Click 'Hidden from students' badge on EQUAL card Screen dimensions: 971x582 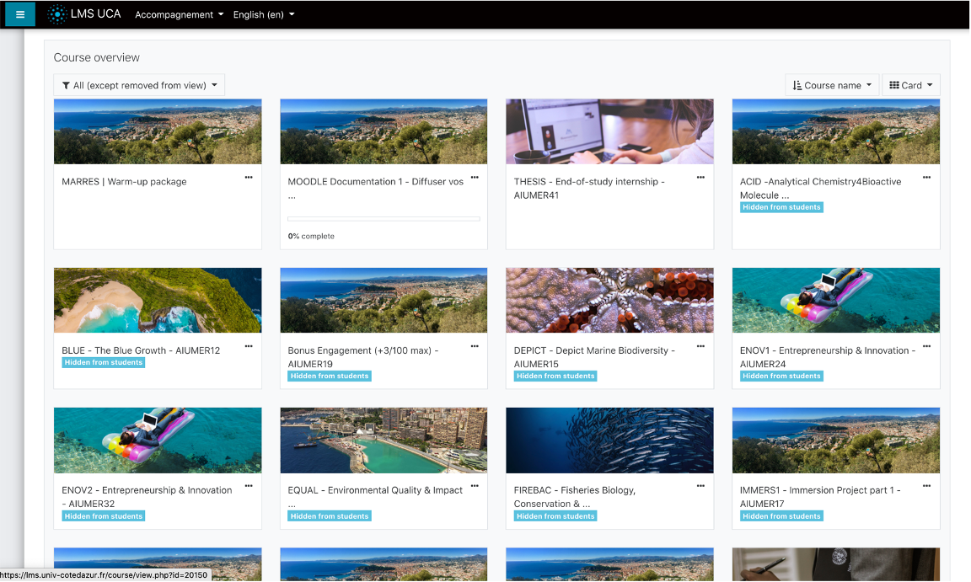330,515
